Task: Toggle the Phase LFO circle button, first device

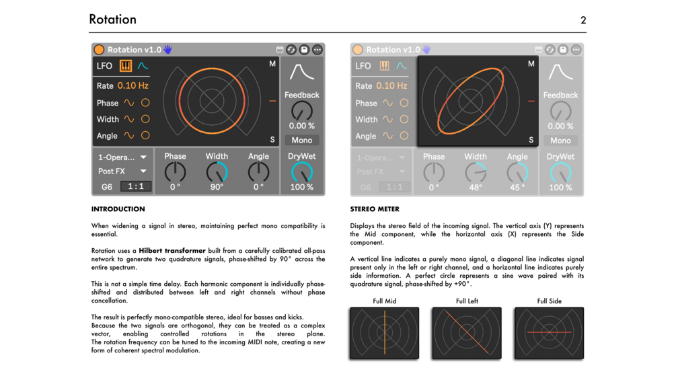Action: coord(145,102)
